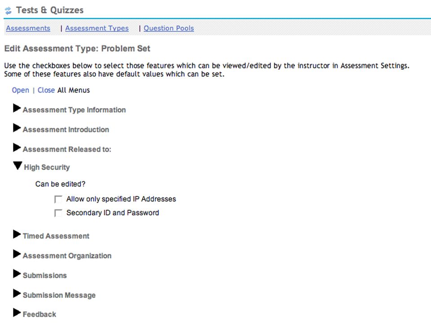The width and height of the screenshot is (431, 323).
Task: Go to Assessment Types
Action: pos(97,28)
